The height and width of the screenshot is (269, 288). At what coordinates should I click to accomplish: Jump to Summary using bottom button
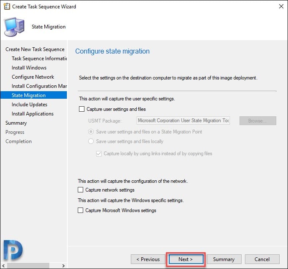224,259
